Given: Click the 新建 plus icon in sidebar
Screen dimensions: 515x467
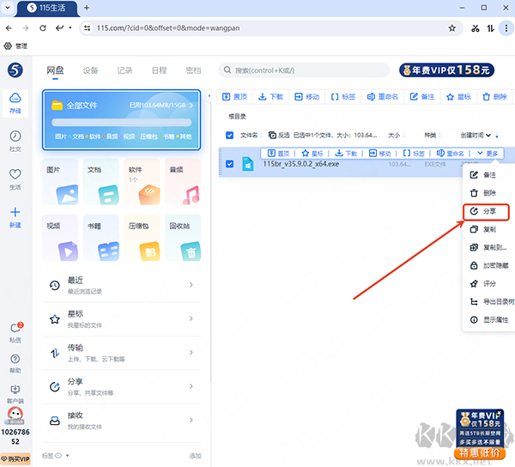Looking at the screenshot, I should point(15,215).
